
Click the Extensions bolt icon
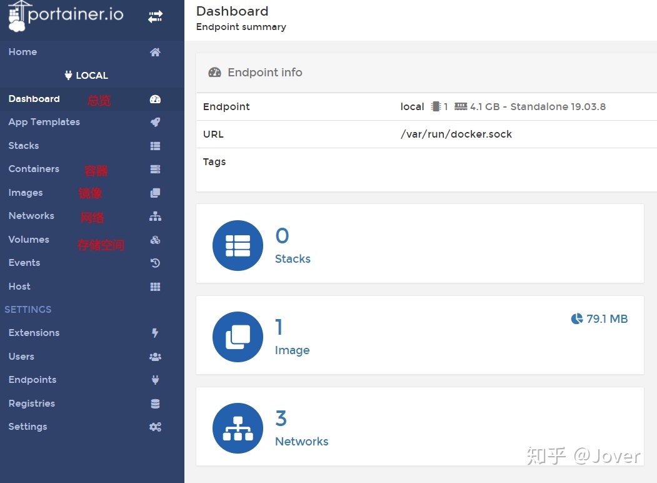(155, 333)
